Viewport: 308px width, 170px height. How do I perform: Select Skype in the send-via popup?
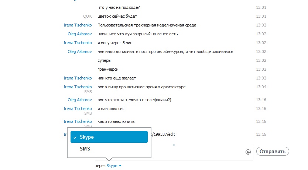click(x=109, y=137)
